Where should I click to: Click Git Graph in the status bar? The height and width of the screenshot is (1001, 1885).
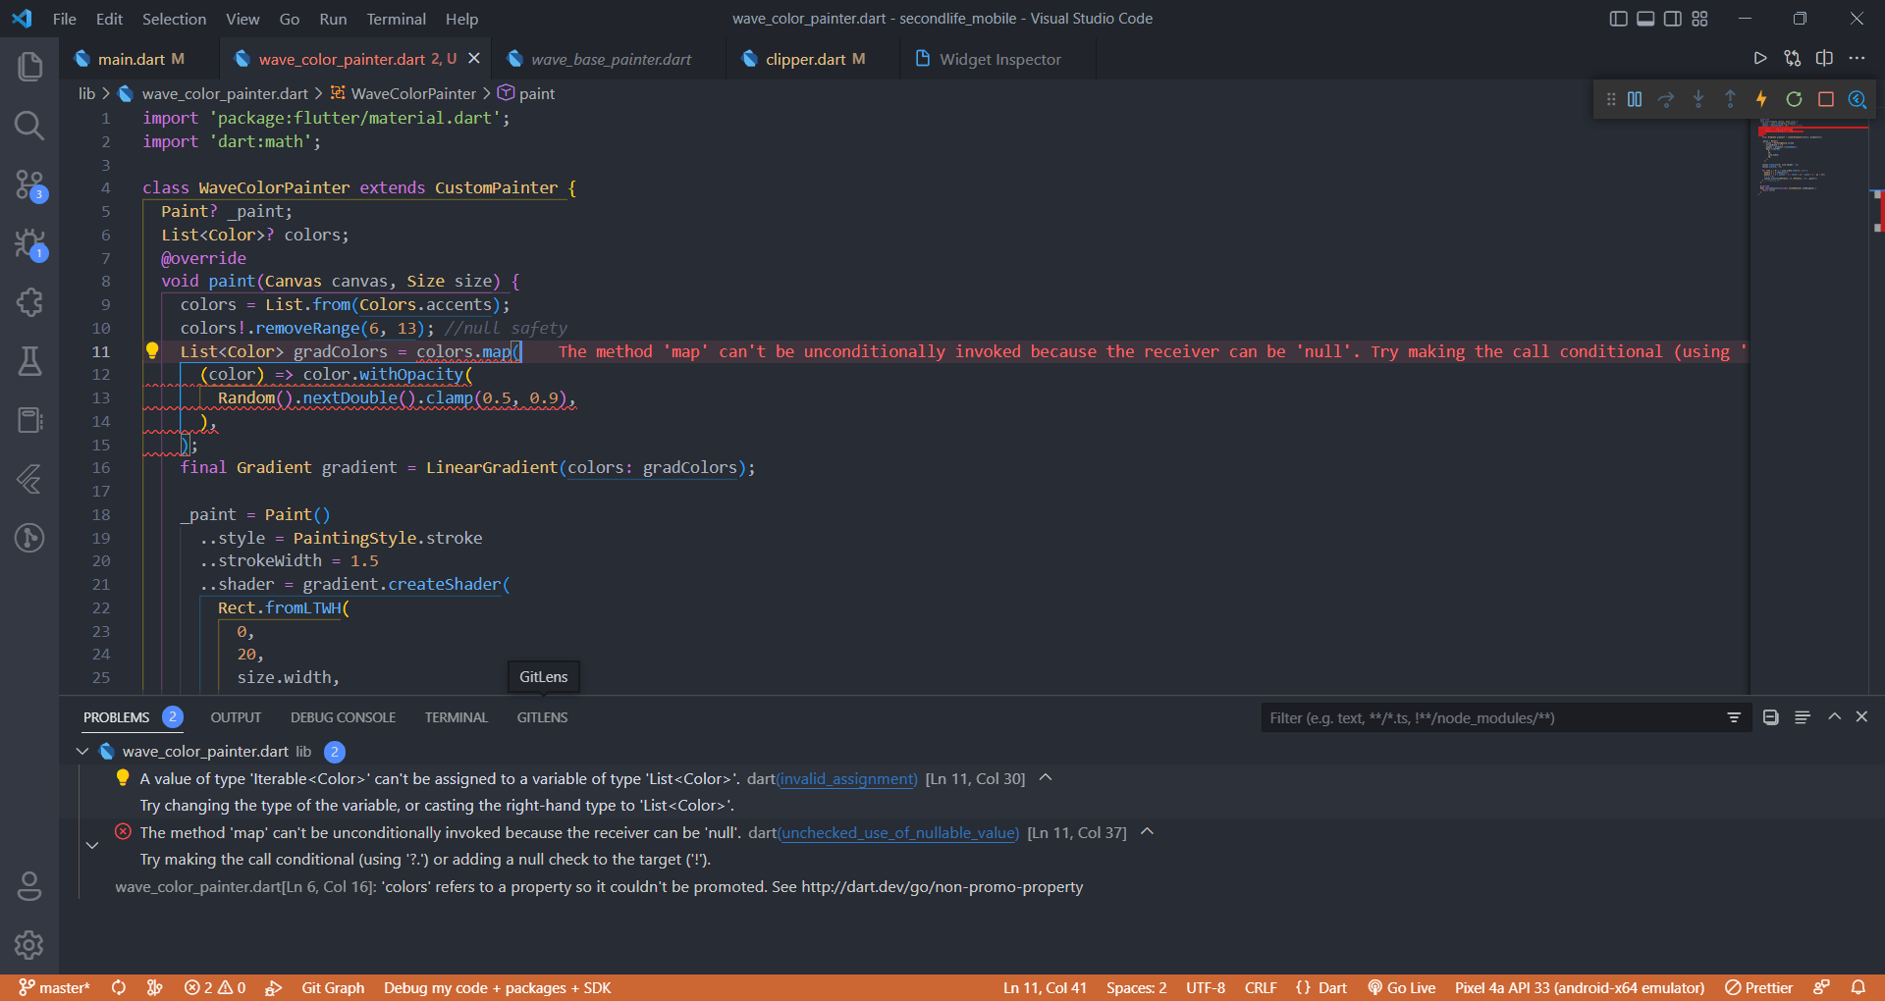click(x=333, y=988)
